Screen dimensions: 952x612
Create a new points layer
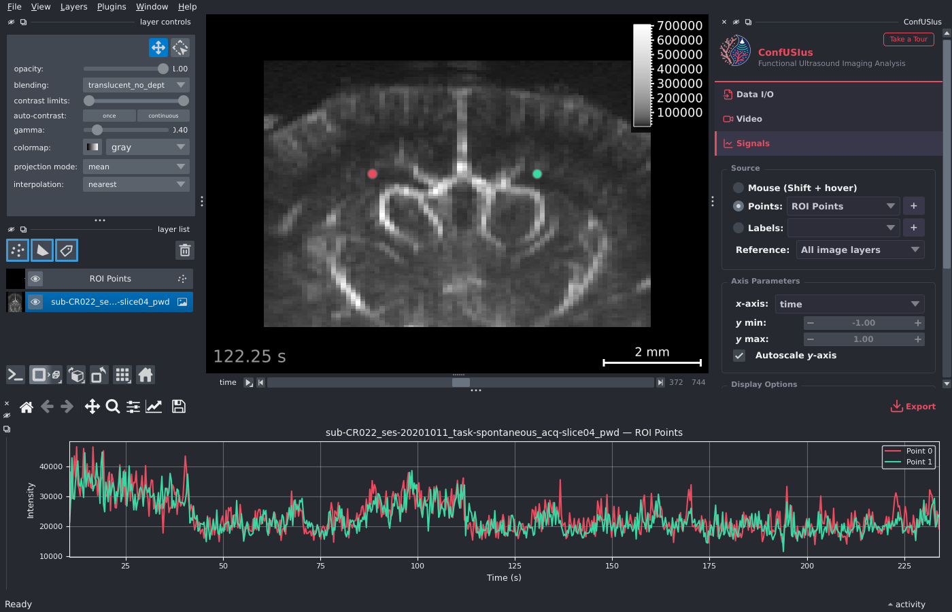click(18, 250)
